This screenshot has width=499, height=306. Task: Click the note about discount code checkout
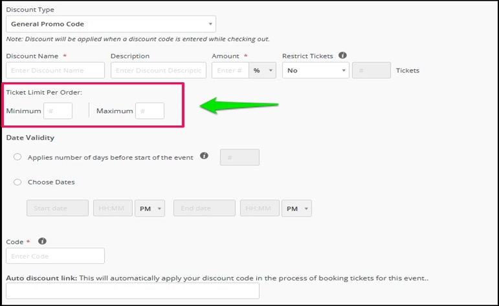click(x=138, y=39)
